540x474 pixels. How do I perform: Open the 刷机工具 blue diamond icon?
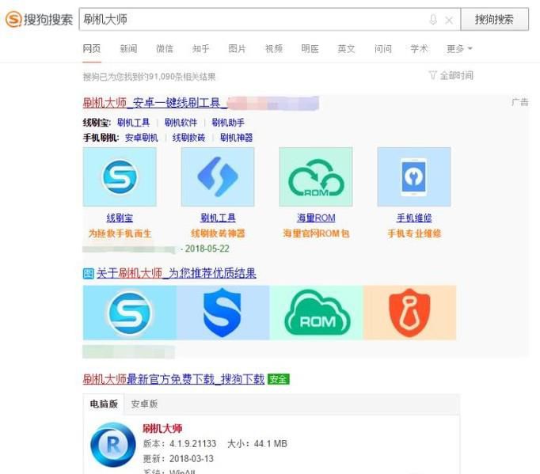pos(218,177)
